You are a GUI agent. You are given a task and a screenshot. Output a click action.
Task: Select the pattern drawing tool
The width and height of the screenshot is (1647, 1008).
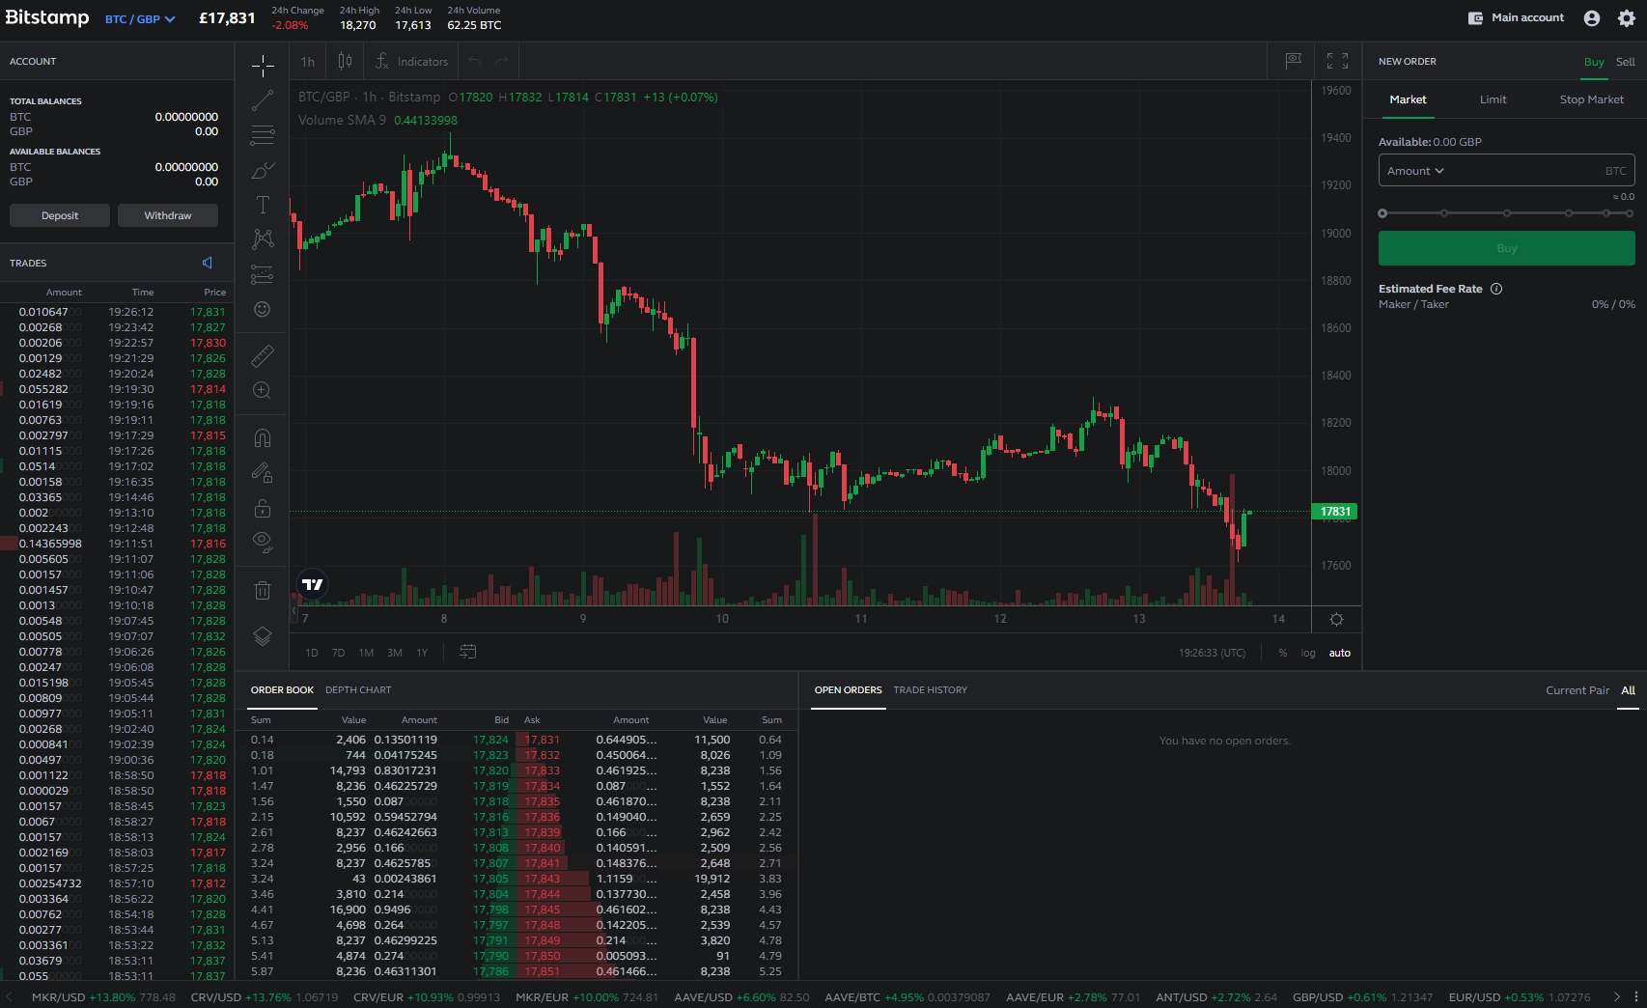click(x=263, y=239)
